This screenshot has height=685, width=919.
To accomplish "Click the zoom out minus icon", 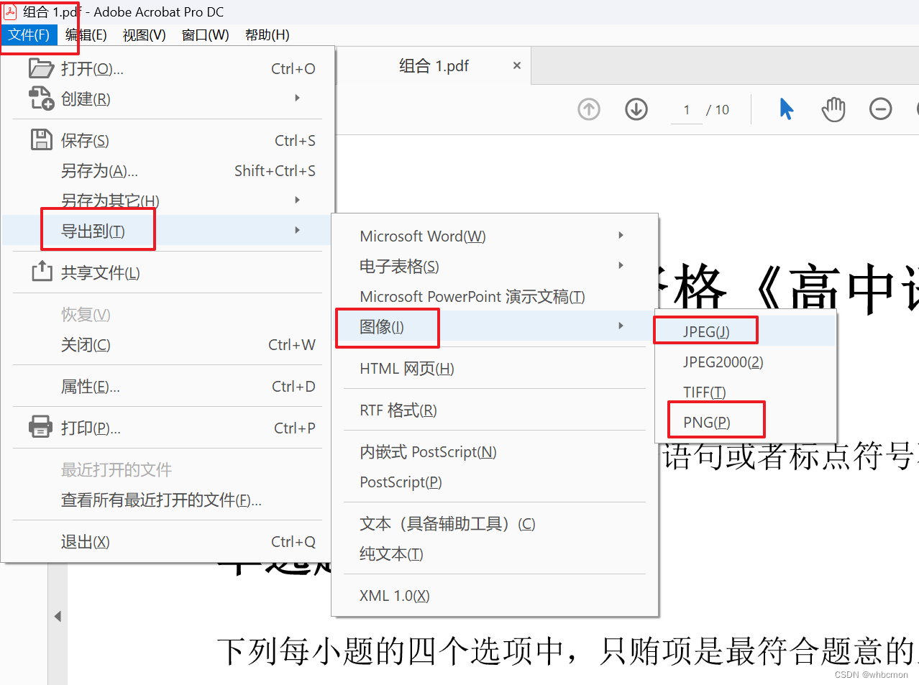I will 881,109.
